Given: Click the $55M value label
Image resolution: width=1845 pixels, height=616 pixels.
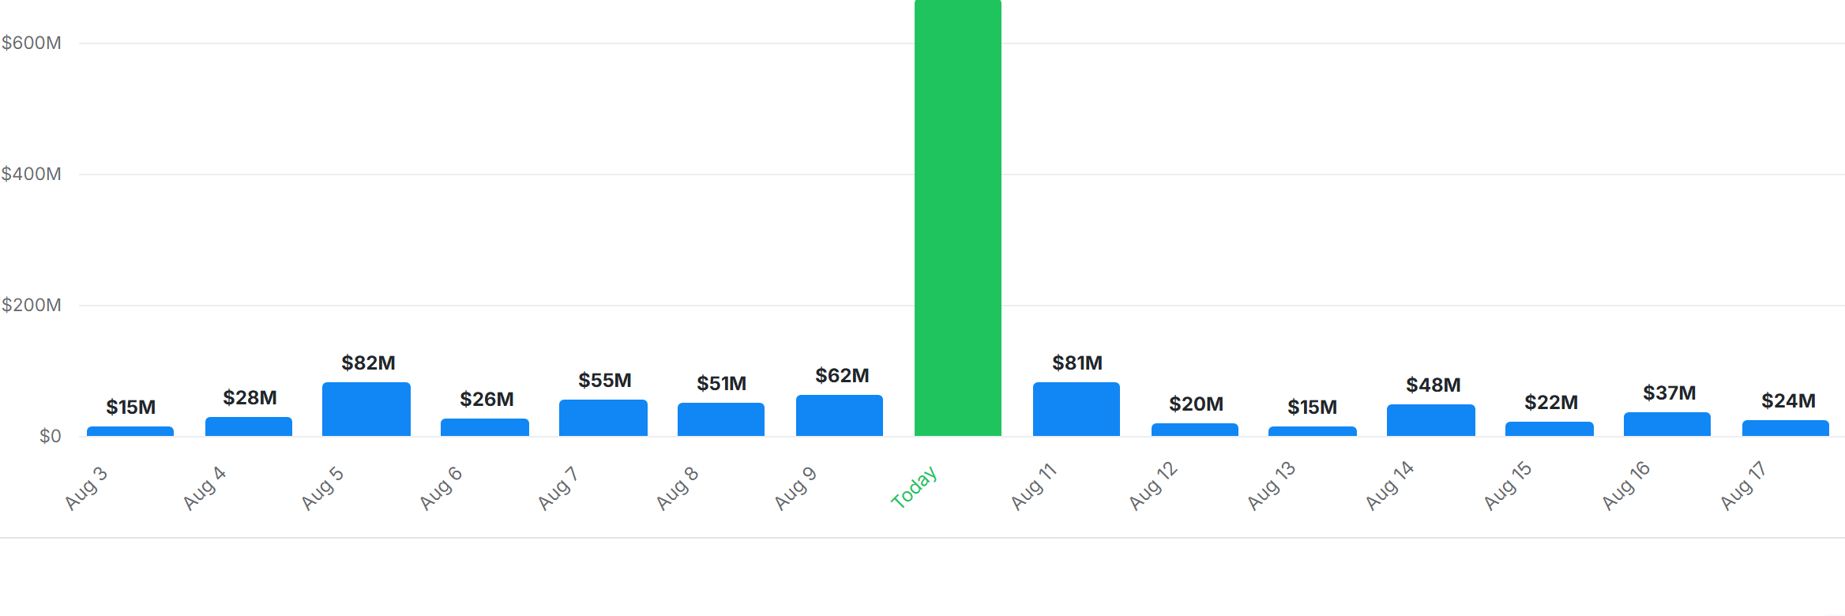Looking at the screenshot, I should pyautogui.click(x=605, y=381).
